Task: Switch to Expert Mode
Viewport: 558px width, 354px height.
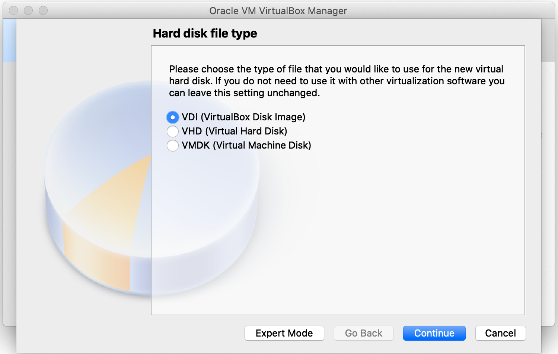Action: pos(284,333)
